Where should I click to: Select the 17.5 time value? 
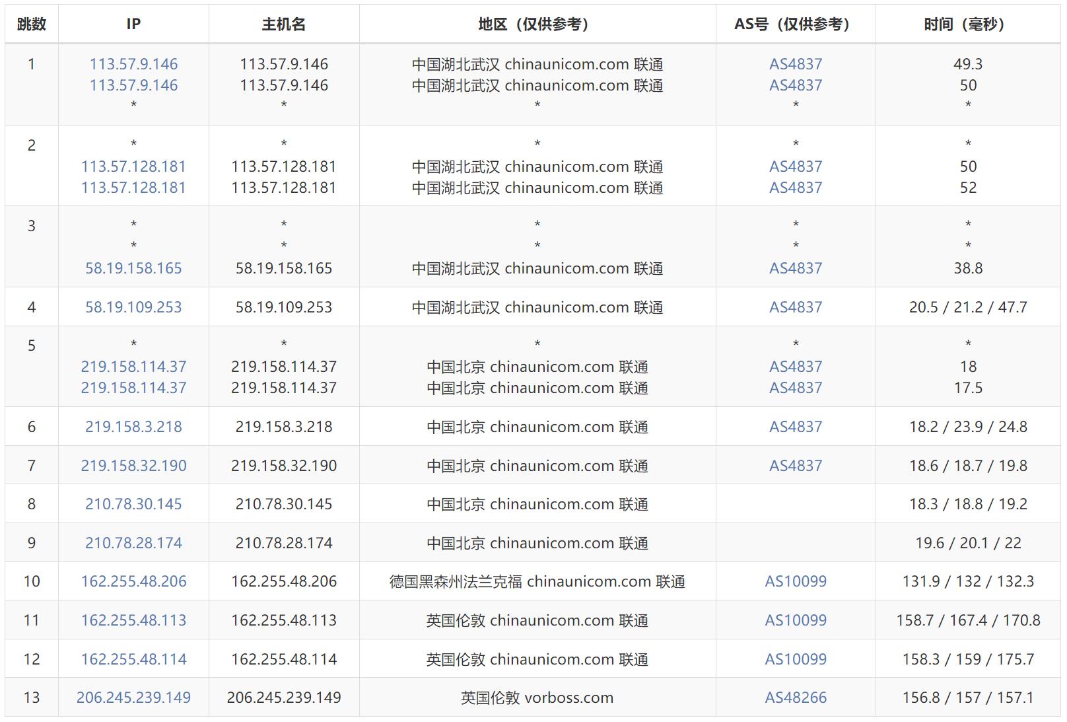(x=968, y=388)
